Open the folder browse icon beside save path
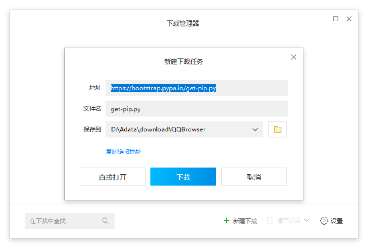368x248 pixels. pos(277,129)
